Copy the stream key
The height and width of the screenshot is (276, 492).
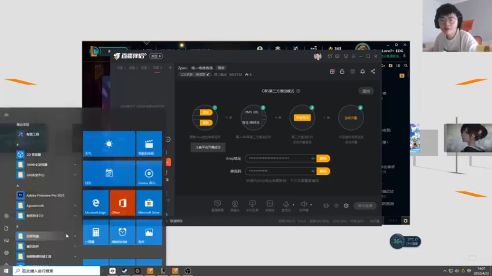pyautogui.click(x=323, y=171)
